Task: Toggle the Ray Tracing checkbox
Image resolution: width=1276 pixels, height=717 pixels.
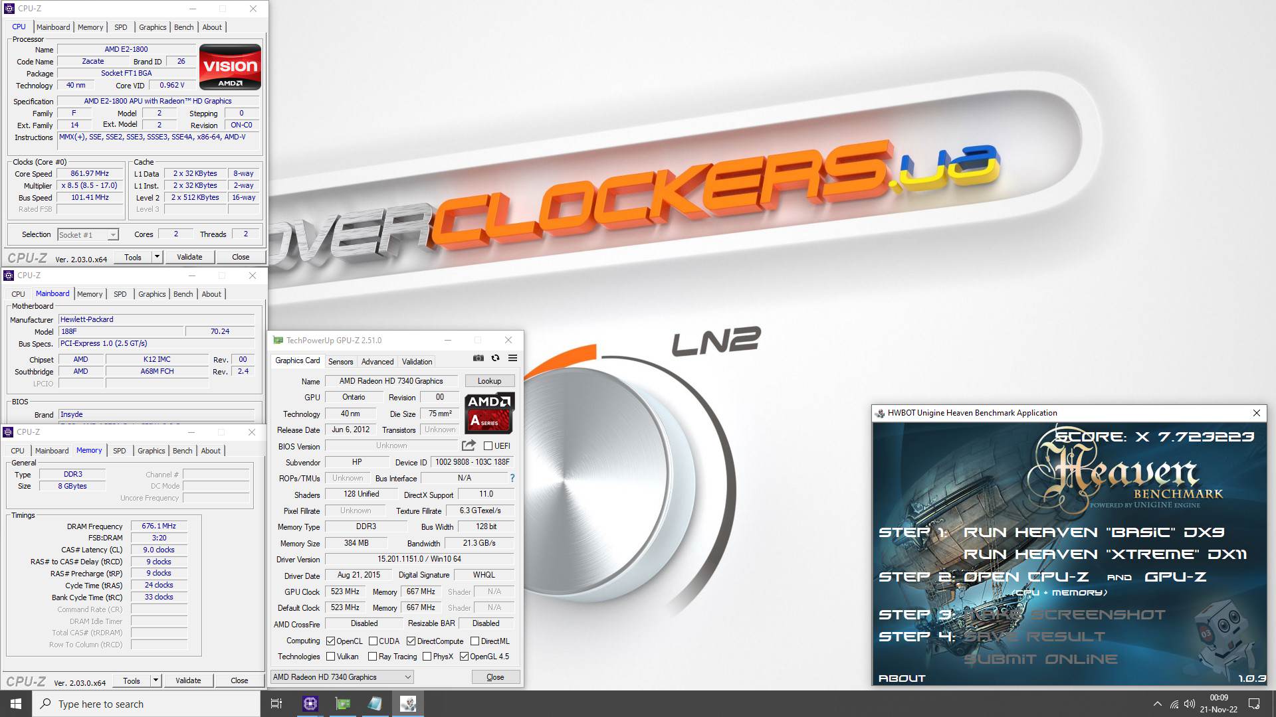Action: pyautogui.click(x=372, y=657)
